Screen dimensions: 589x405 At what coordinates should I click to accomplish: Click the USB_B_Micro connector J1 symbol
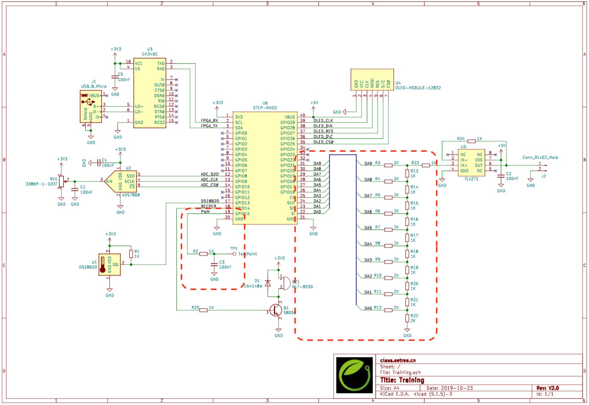(91, 106)
